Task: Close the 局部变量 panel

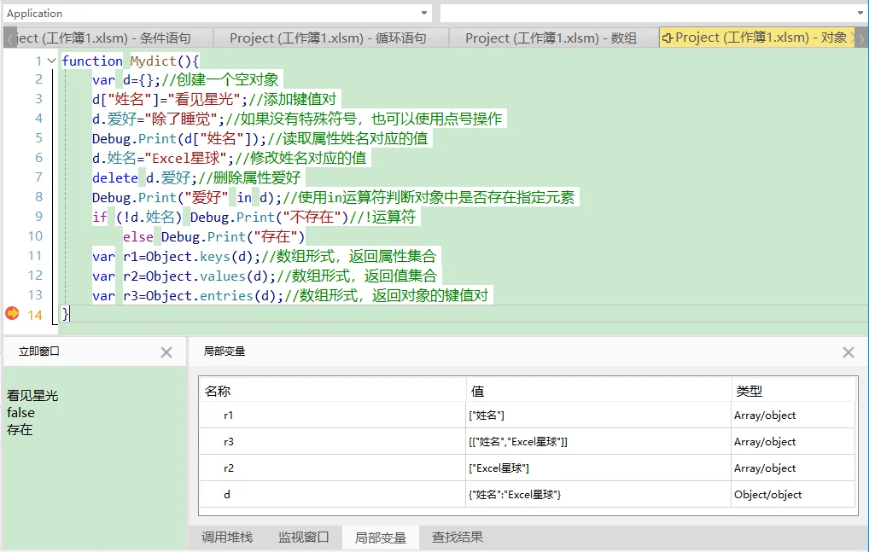Action: point(848,352)
